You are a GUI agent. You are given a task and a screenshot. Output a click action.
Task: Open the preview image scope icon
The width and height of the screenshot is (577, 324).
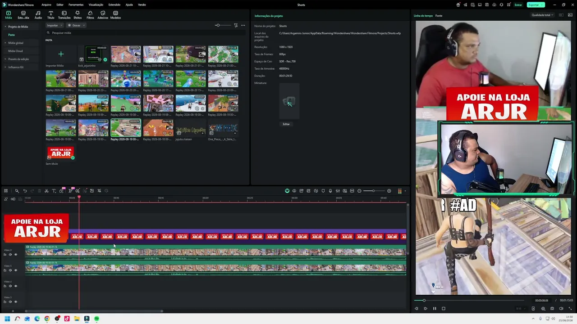570,15
